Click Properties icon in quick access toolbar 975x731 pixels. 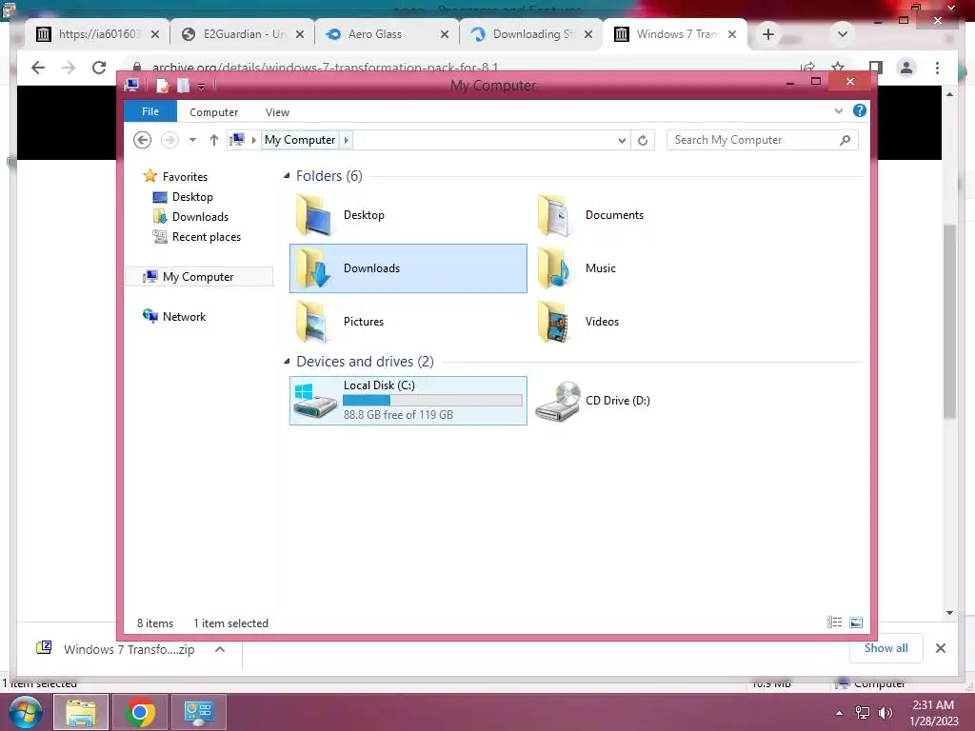pyautogui.click(x=162, y=85)
